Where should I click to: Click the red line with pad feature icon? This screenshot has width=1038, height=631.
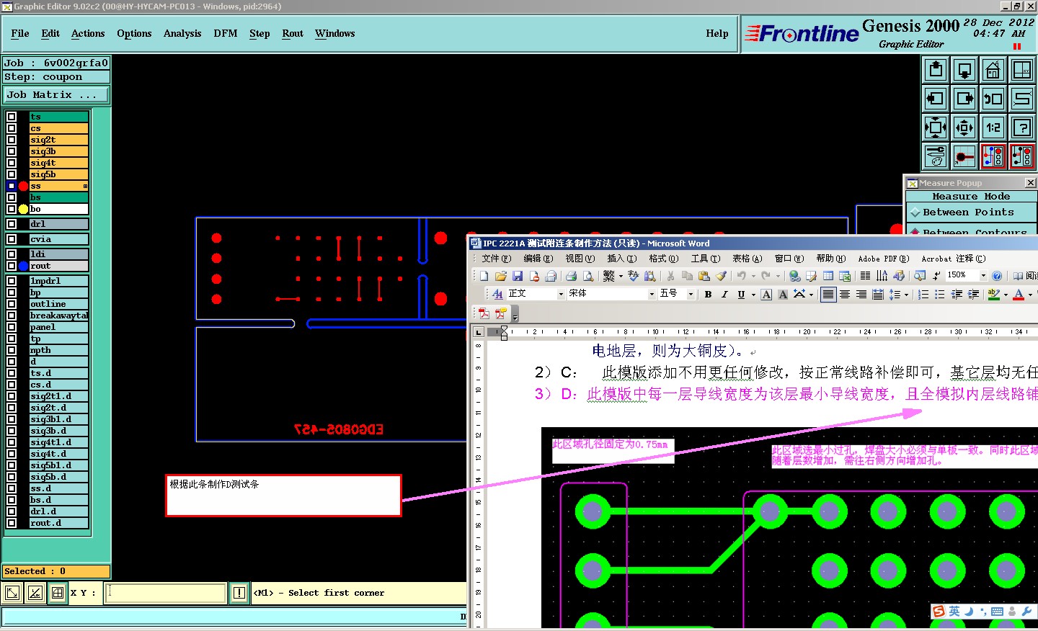click(x=964, y=156)
